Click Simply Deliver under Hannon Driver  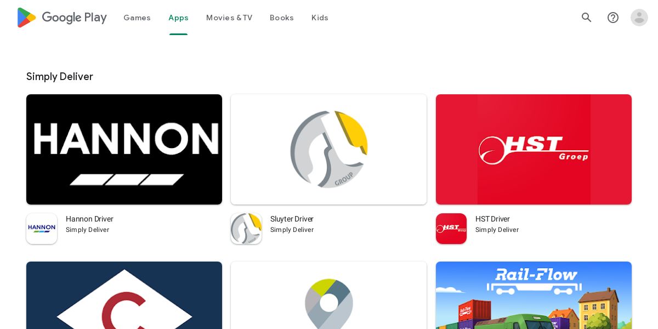[87, 230]
